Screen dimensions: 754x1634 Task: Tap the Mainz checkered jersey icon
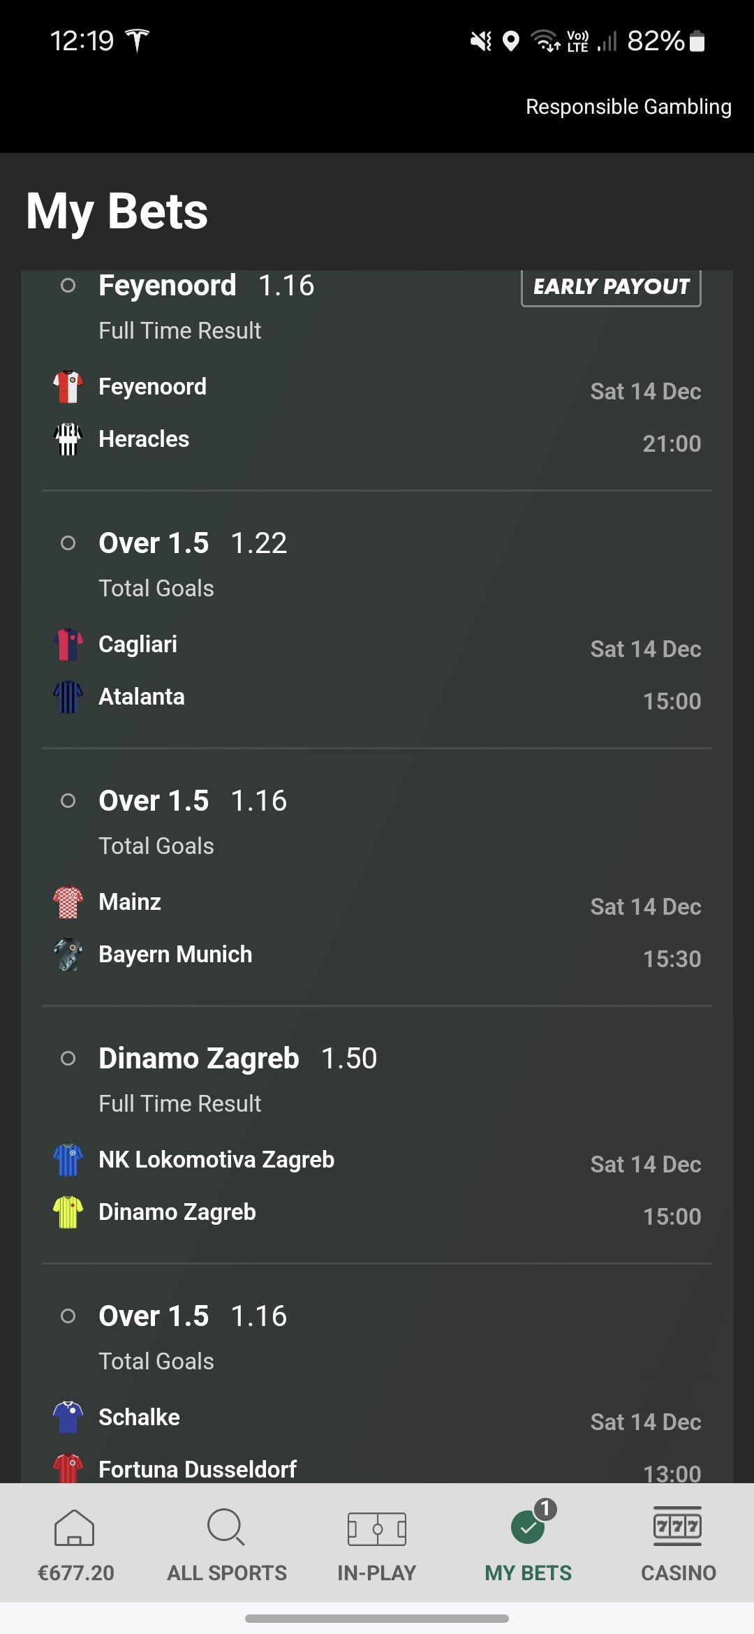[68, 902]
